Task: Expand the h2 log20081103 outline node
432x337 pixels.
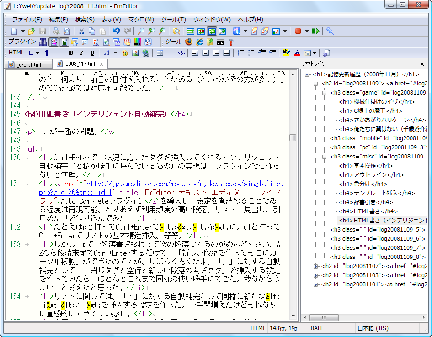Action: click(x=316, y=275)
